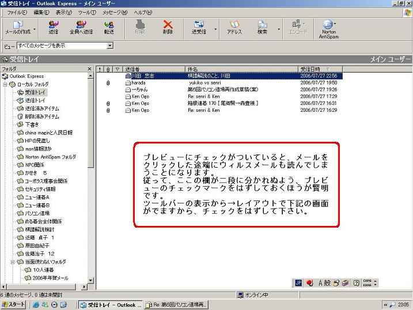413x310 pixels.
Task: Click the 返信 (Reply) toolbar icon
Action: coord(54,25)
